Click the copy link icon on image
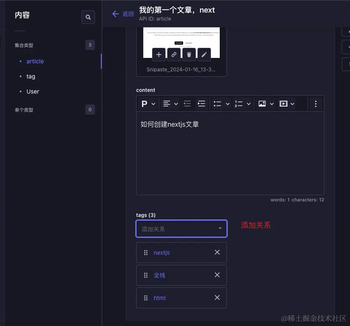Screen dimensions: 350x326 174,55
